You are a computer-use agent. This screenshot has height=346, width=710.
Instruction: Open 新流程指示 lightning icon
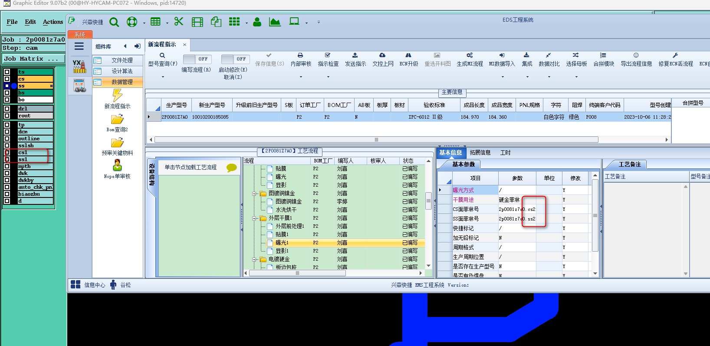(117, 95)
